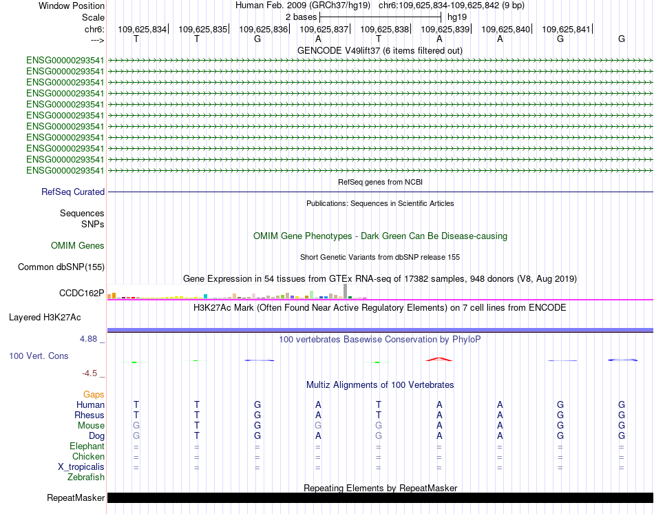
Task: Click the X_tropicalis species label
Action: pyautogui.click(x=81, y=467)
